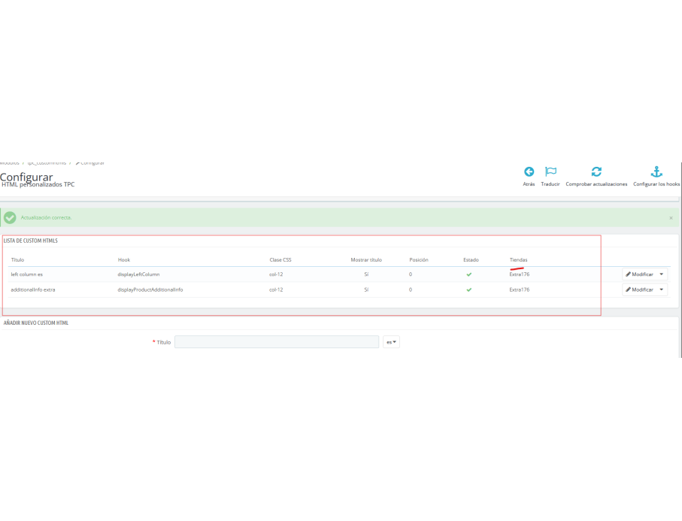The height and width of the screenshot is (521, 682).
Task: Click Extra176 in left column es row
Action: (520, 274)
